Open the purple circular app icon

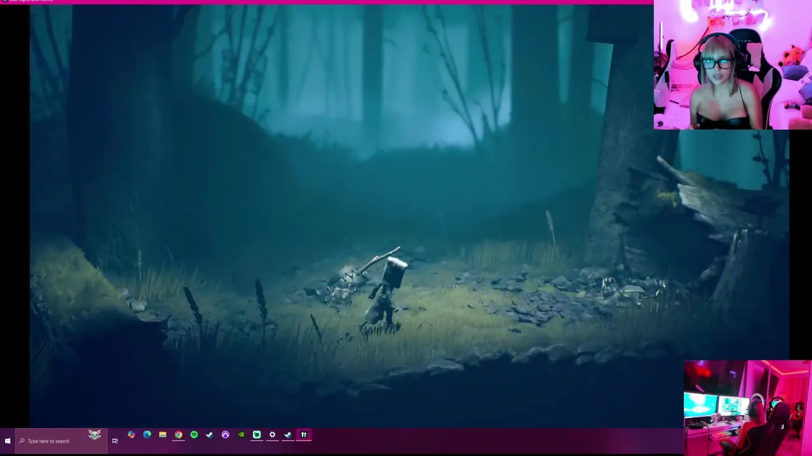point(225,434)
